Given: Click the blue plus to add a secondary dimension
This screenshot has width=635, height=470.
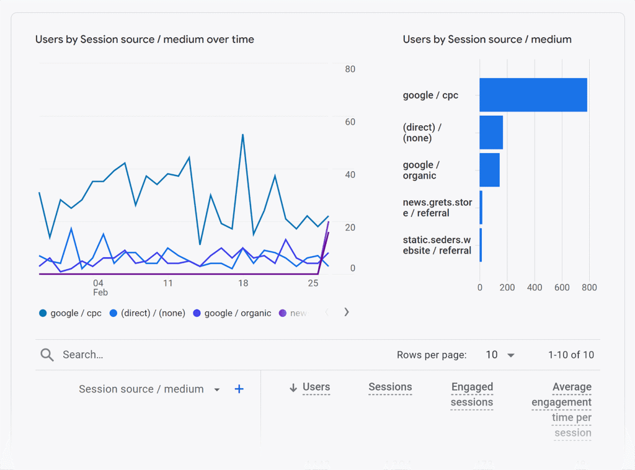Looking at the screenshot, I should tap(239, 389).
